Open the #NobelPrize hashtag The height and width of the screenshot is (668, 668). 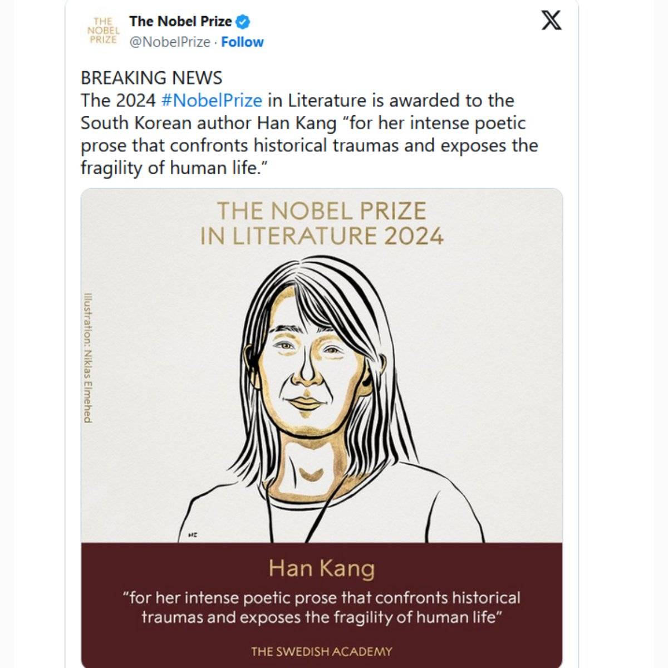tap(211, 101)
